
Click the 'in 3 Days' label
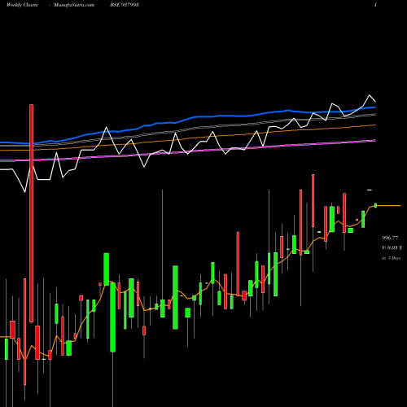(391, 258)
